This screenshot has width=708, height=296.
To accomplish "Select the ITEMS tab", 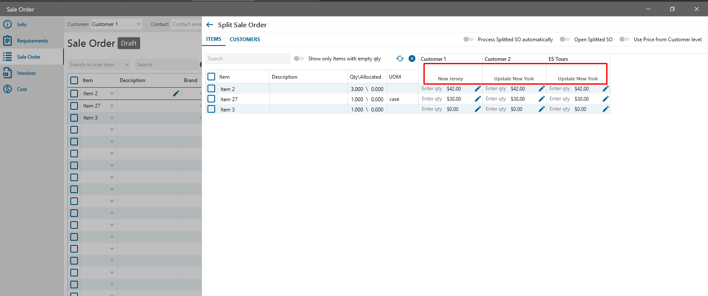I will coord(213,39).
